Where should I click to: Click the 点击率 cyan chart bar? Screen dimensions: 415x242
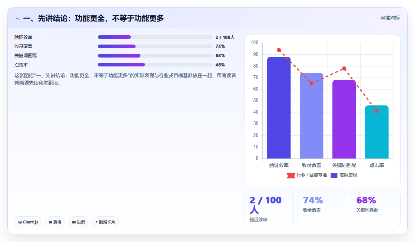click(376, 132)
